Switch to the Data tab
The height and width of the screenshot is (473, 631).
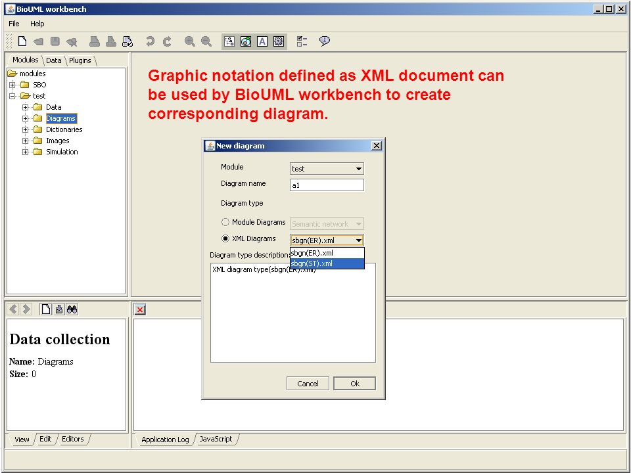[x=53, y=60]
